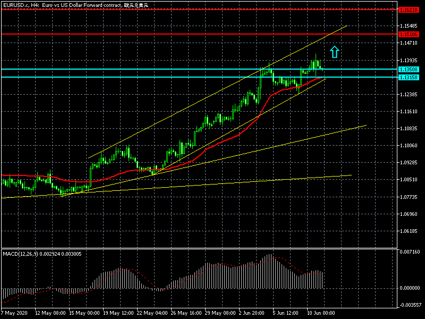Click the 1.10060 price axis value
The height and width of the screenshot is (319, 425).
tap(410, 146)
